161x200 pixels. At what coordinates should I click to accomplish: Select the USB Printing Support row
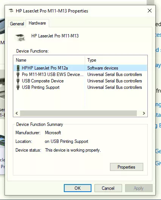(80, 87)
